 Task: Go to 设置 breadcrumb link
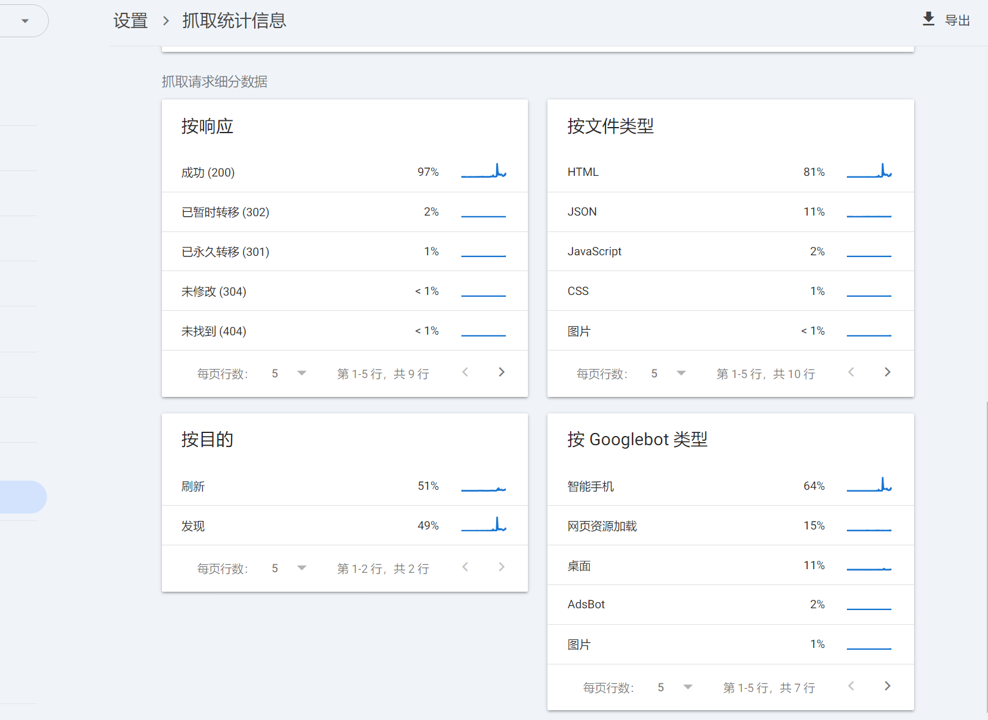click(x=130, y=21)
